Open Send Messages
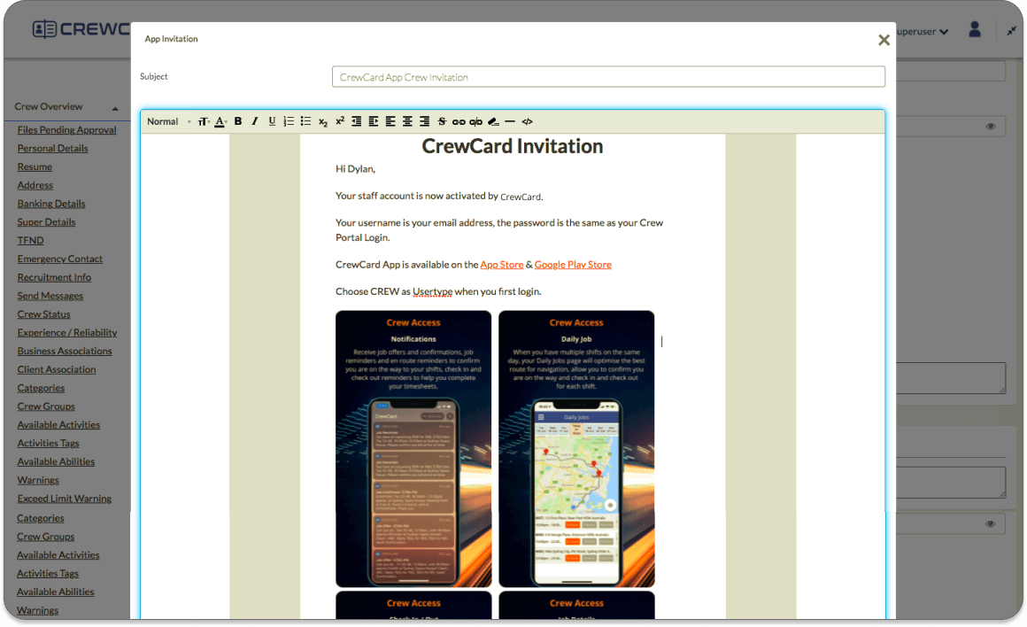Screen dimensions: 1027x627 click(50, 296)
